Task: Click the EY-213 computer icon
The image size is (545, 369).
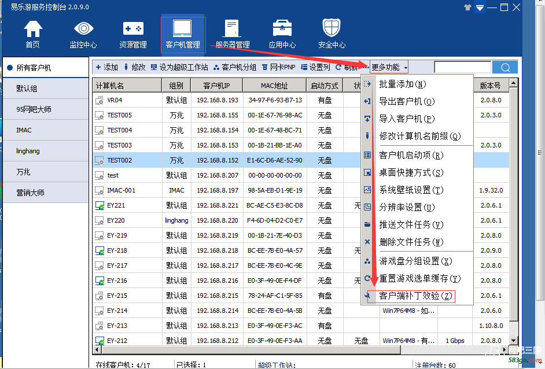Action: tap(100, 326)
